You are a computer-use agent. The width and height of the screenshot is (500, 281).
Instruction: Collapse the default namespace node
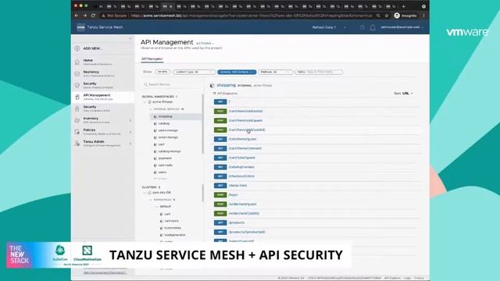pyautogui.click(x=157, y=206)
